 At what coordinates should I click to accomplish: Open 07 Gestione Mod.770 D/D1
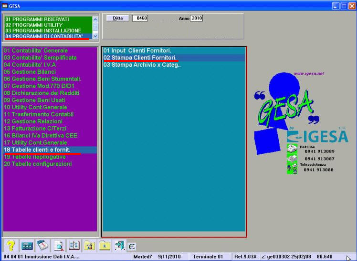pyautogui.click(x=50, y=86)
